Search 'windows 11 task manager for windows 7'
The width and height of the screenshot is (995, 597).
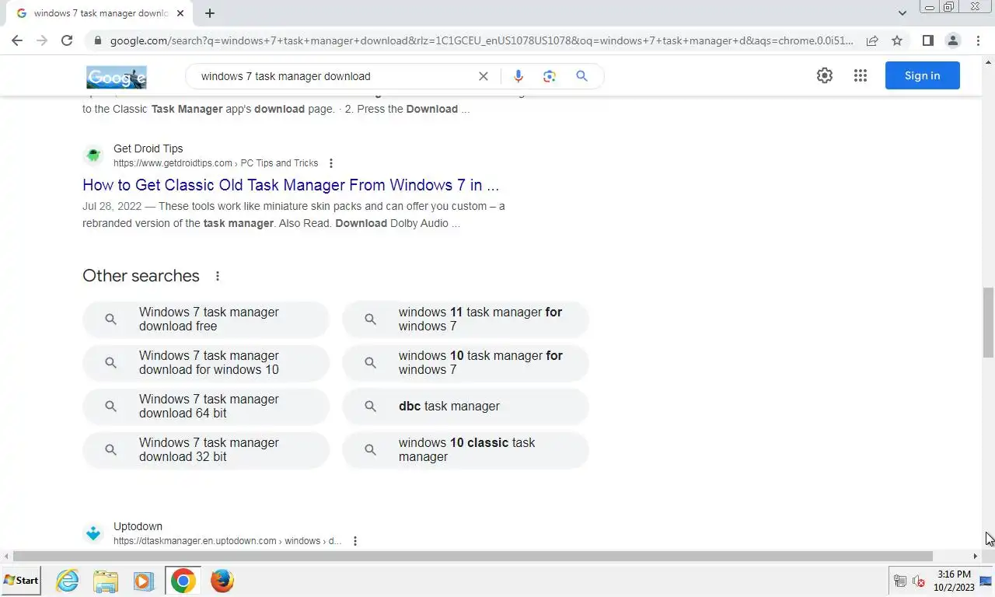pyautogui.click(x=466, y=319)
